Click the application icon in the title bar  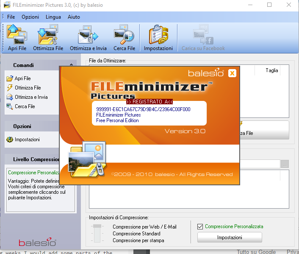coord(7,5)
